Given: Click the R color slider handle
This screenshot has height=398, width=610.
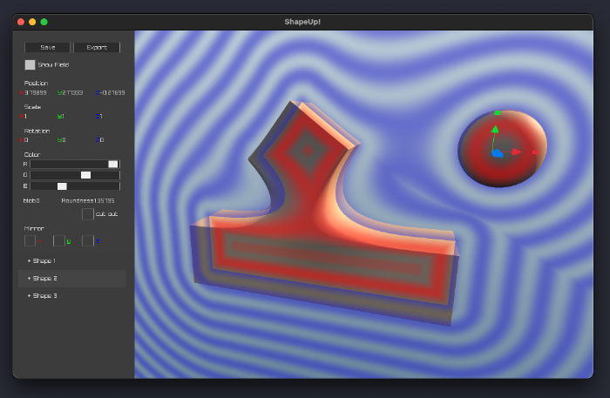Looking at the screenshot, I should pos(112,164).
